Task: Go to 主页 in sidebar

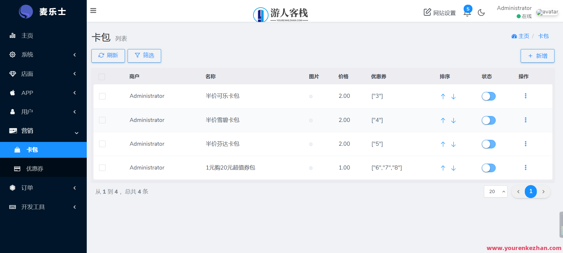Action: point(43,36)
